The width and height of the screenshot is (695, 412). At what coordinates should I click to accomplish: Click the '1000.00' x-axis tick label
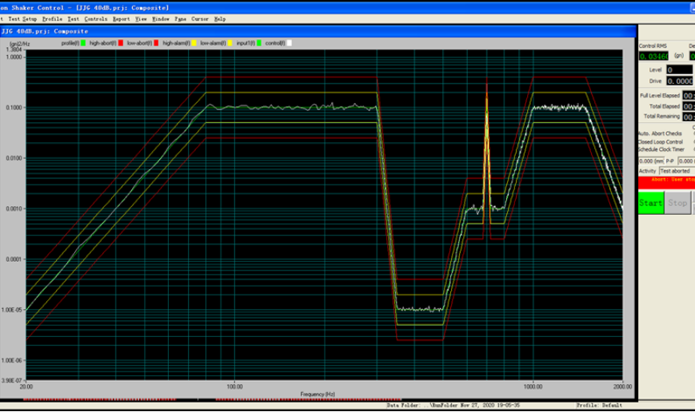533,386
